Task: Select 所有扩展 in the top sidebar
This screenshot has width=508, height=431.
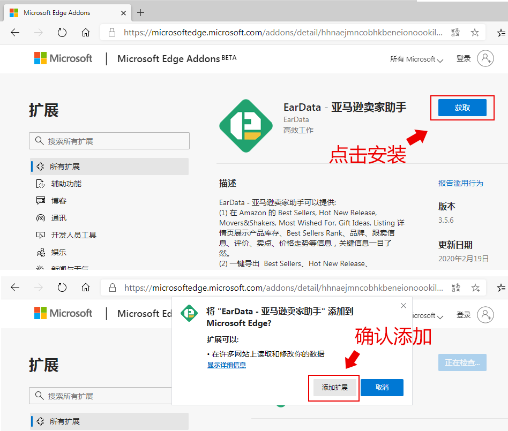Action: coord(109,167)
